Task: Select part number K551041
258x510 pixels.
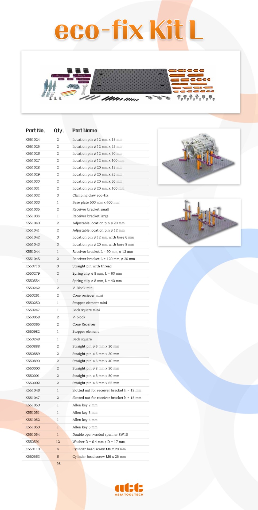Action: click(x=33, y=230)
